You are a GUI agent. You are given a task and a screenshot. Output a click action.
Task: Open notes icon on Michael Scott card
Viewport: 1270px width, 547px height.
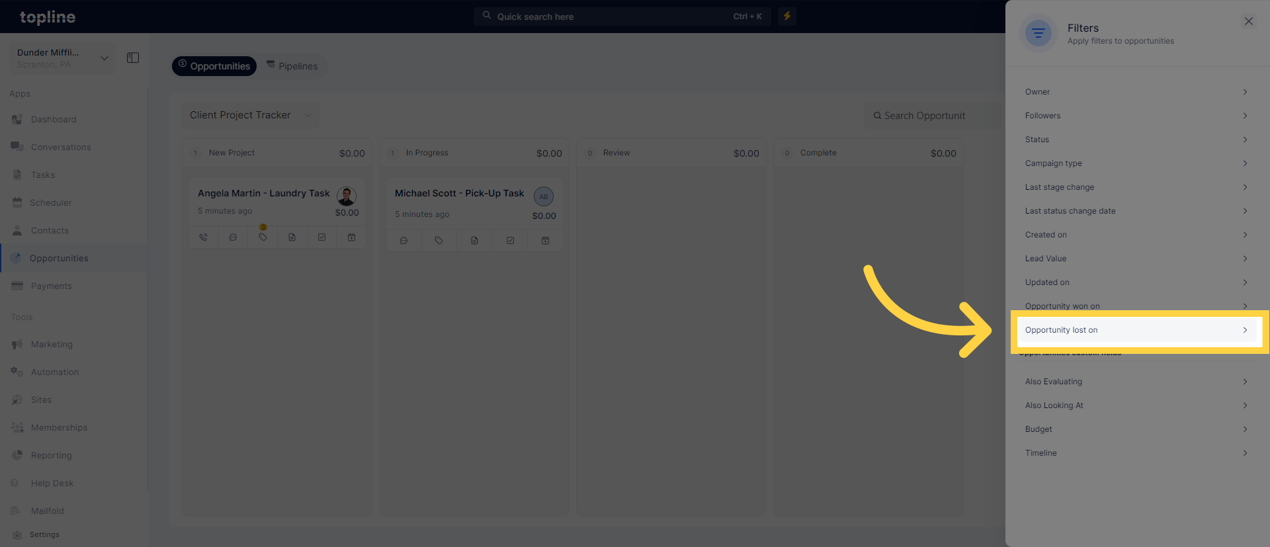pos(474,241)
